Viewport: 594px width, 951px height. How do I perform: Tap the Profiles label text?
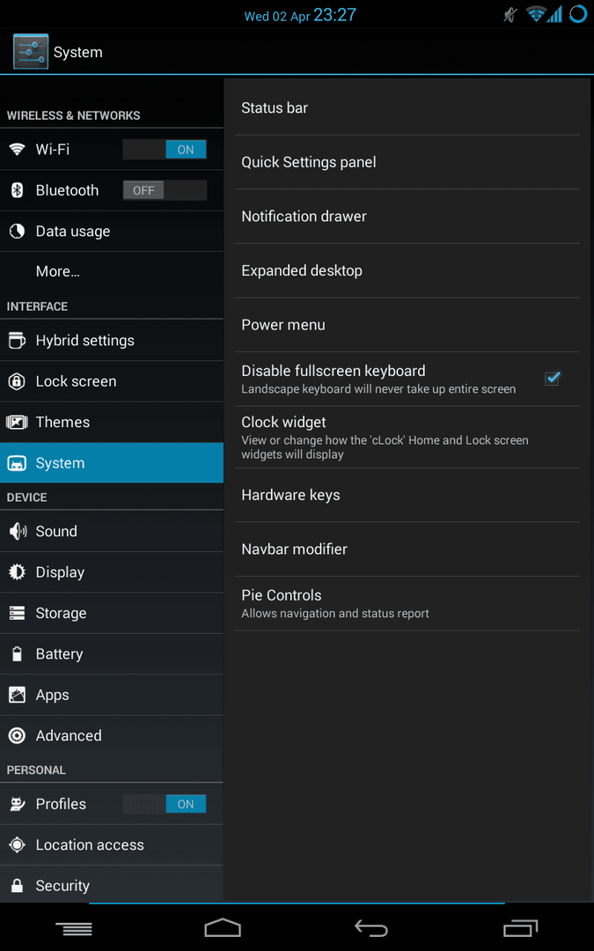click(62, 804)
